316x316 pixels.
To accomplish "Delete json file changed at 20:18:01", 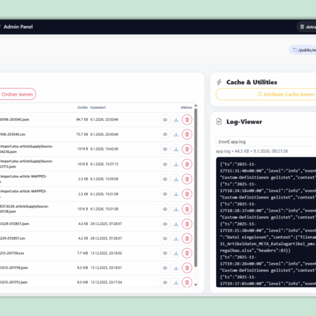I will click(187, 268).
